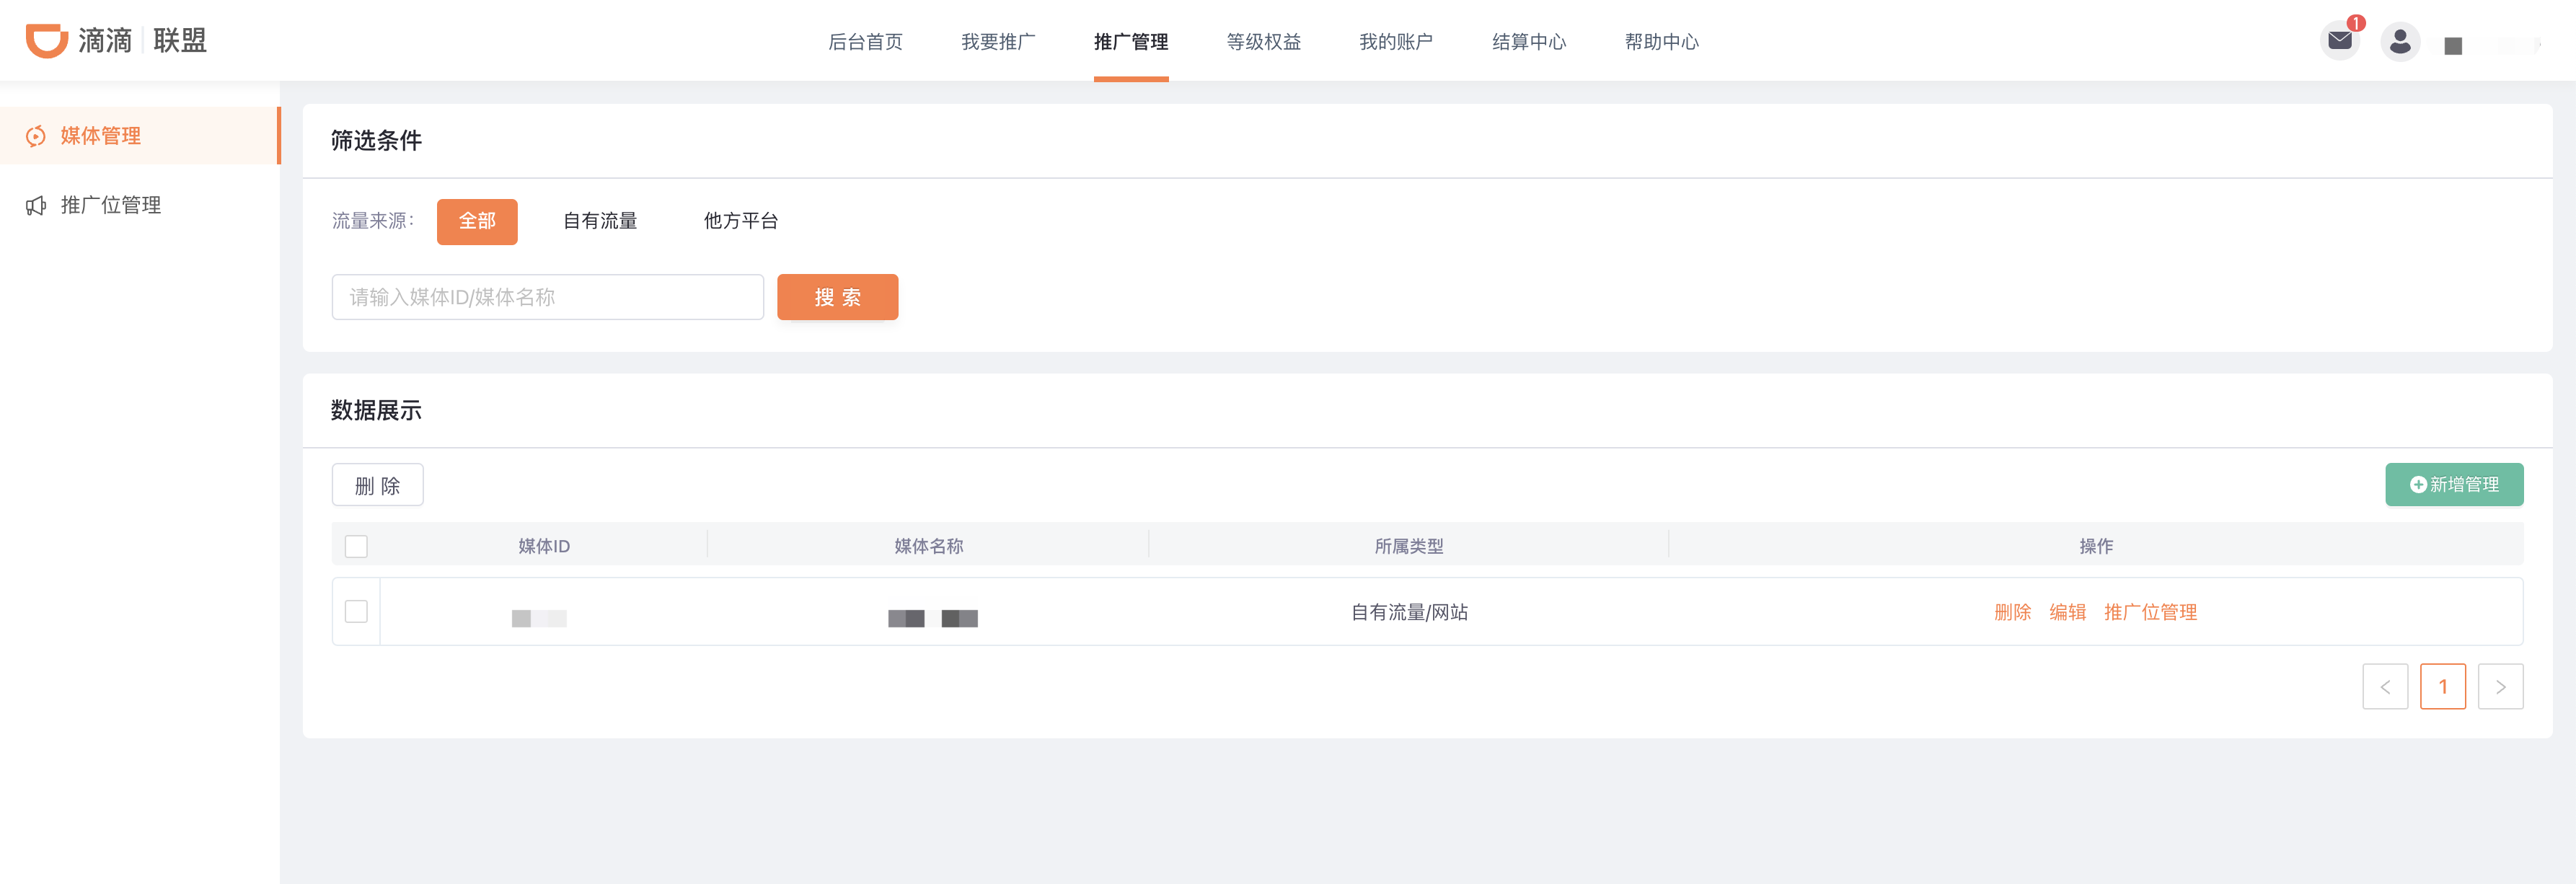Screen dimensions: 2576x884
Task: Click the user profile avatar icon
Action: pos(2399,42)
